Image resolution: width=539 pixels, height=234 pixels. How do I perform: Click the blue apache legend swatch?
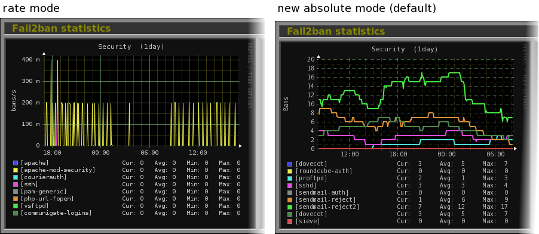15,163
